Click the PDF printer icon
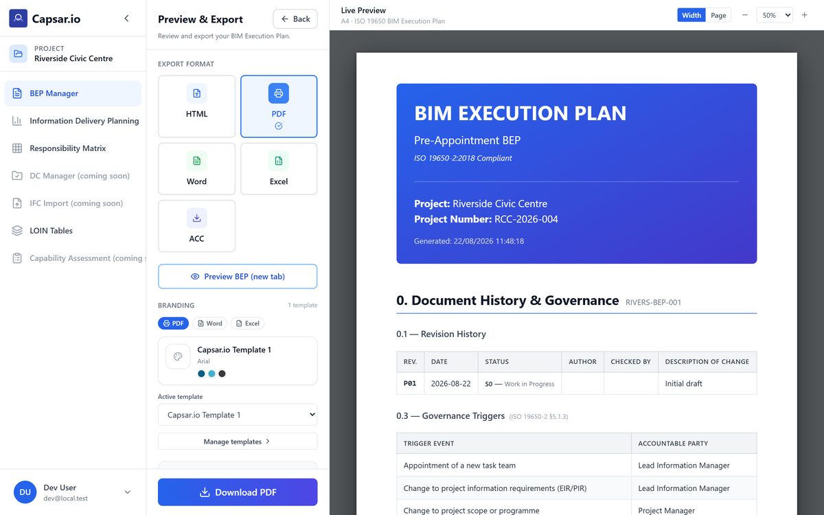The width and height of the screenshot is (824, 515). pyautogui.click(x=279, y=93)
